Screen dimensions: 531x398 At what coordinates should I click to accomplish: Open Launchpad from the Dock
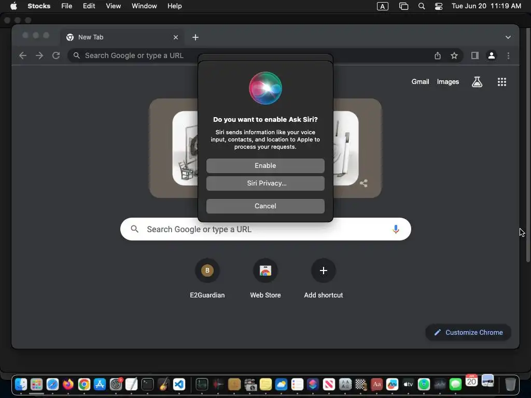pos(37,385)
